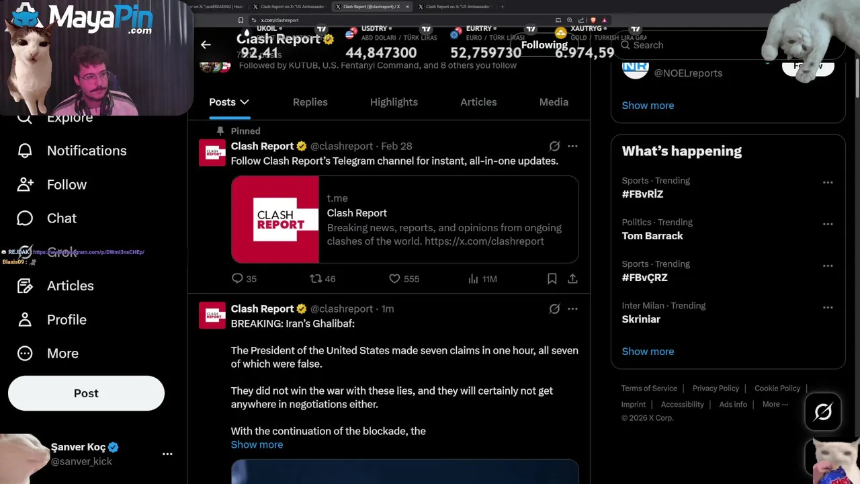Open the #FBvÇRZ trending topic
This screenshot has height=484, width=860.
pyautogui.click(x=644, y=278)
